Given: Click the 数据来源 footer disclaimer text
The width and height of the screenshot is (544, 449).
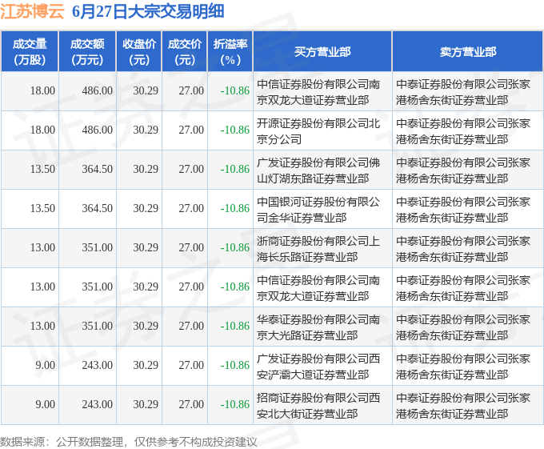Looking at the screenshot, I should pos(129,442).
